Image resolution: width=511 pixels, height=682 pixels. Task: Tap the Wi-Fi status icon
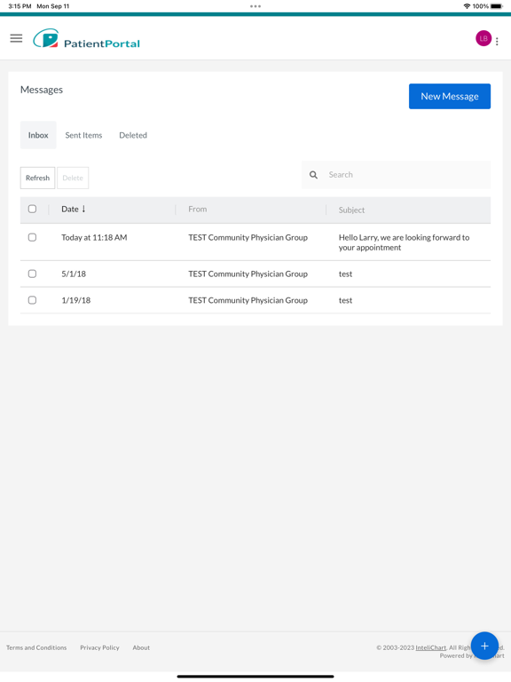click(x=468, y=6)
